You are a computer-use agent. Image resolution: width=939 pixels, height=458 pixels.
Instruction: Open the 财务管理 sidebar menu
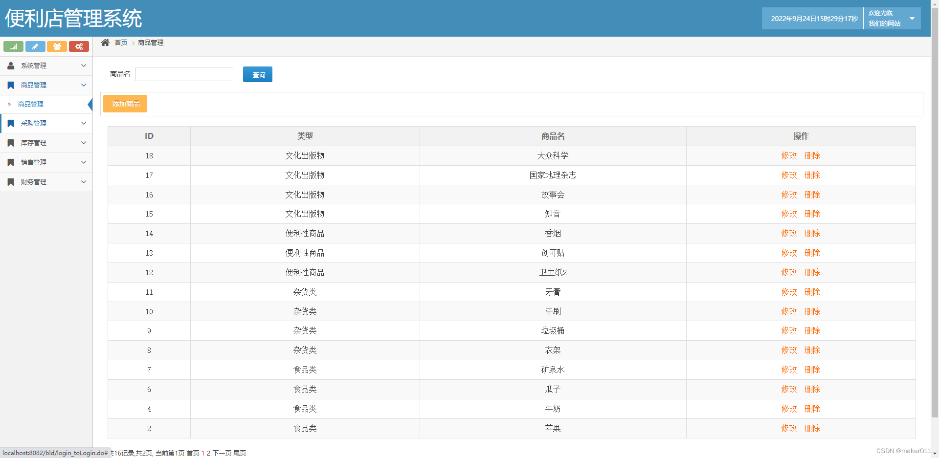coord(46,182)
